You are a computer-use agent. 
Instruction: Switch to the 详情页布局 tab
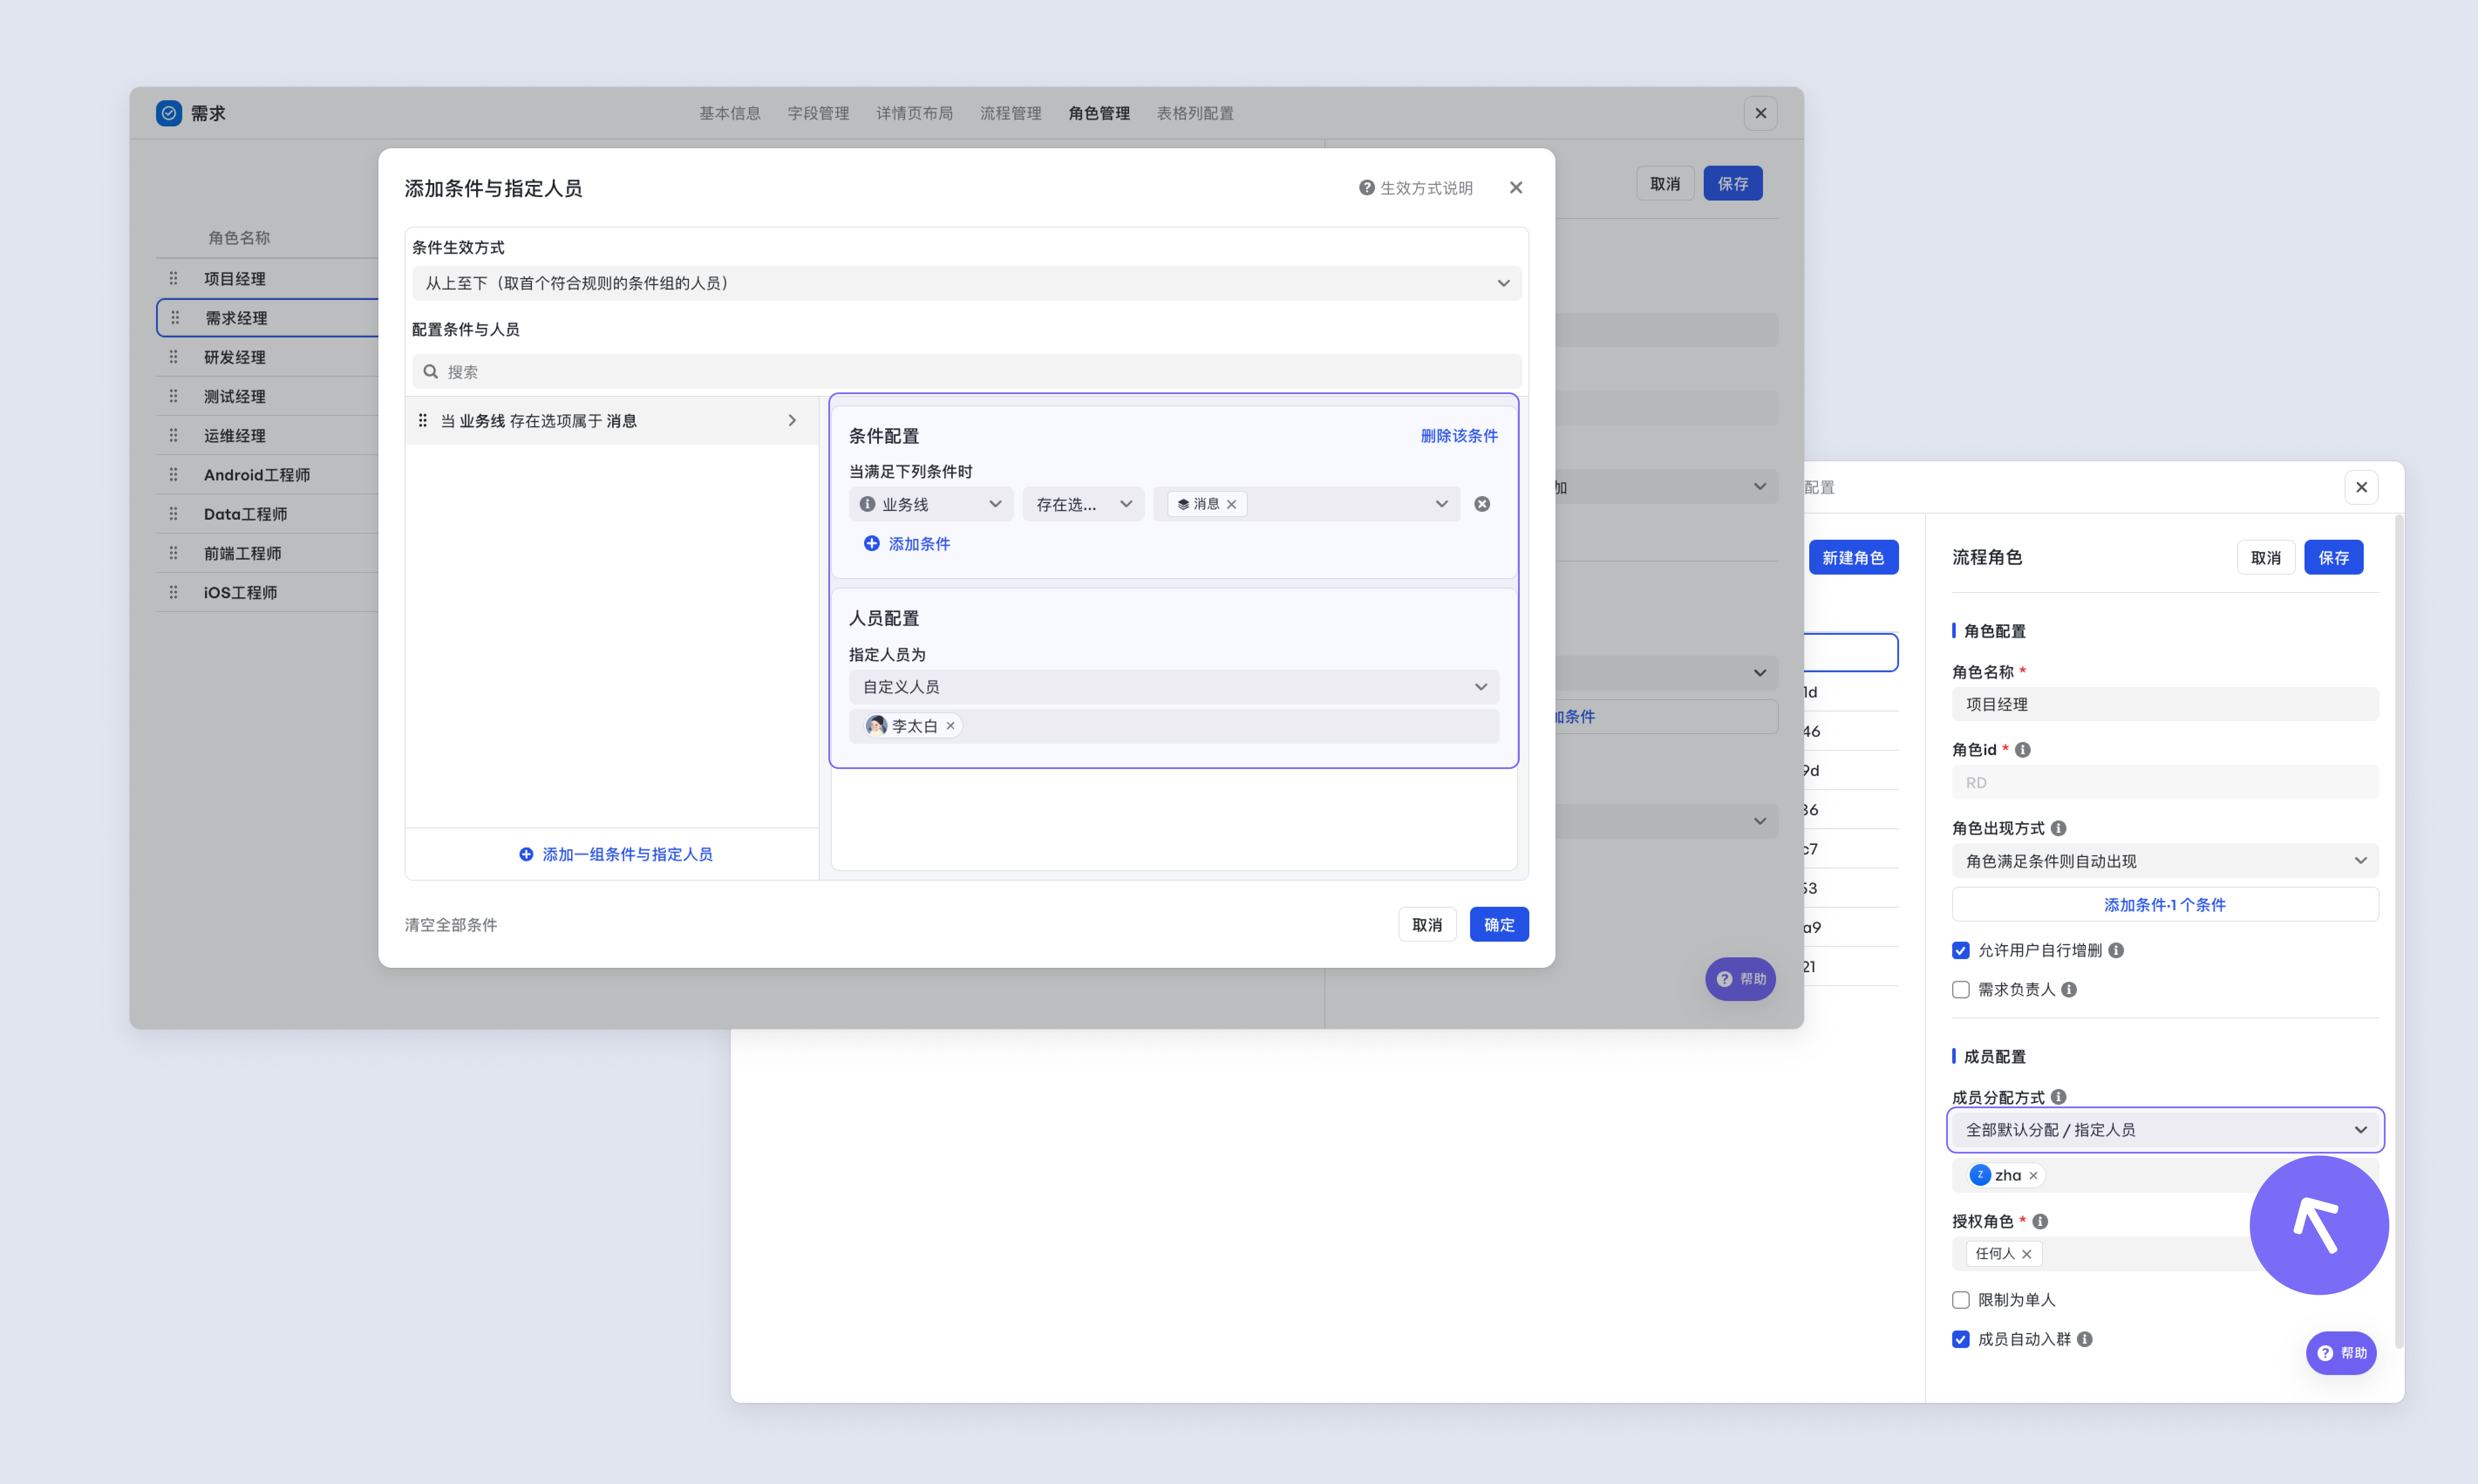pos(914,113)
